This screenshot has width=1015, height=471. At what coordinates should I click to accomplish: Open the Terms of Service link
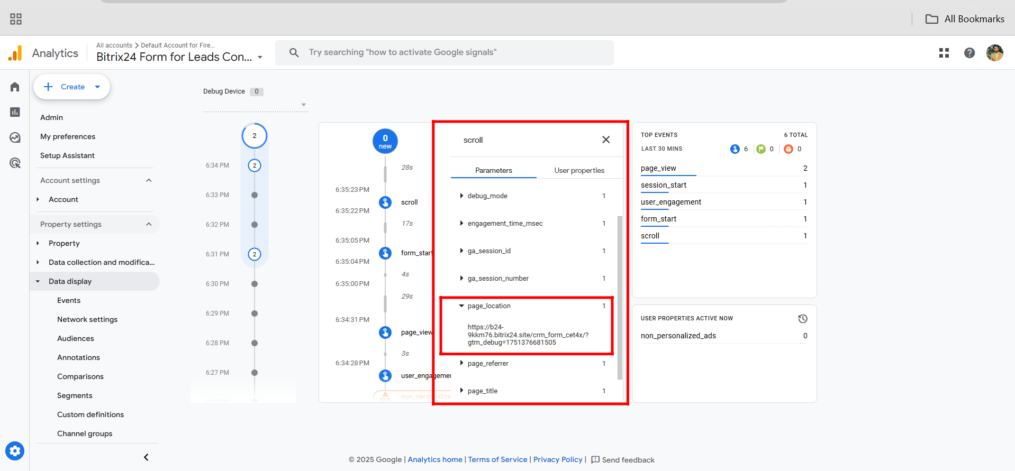497,459
